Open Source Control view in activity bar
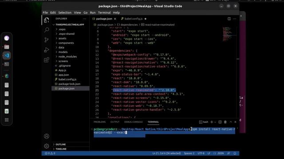The image size is (284, 159). [x=46, y=40]
